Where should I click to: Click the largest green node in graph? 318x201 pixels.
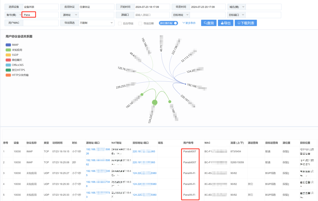tap(155, 103)
